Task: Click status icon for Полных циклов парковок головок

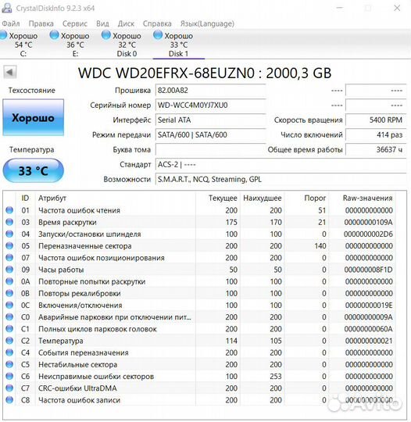Action: click(x=9, y=328)
